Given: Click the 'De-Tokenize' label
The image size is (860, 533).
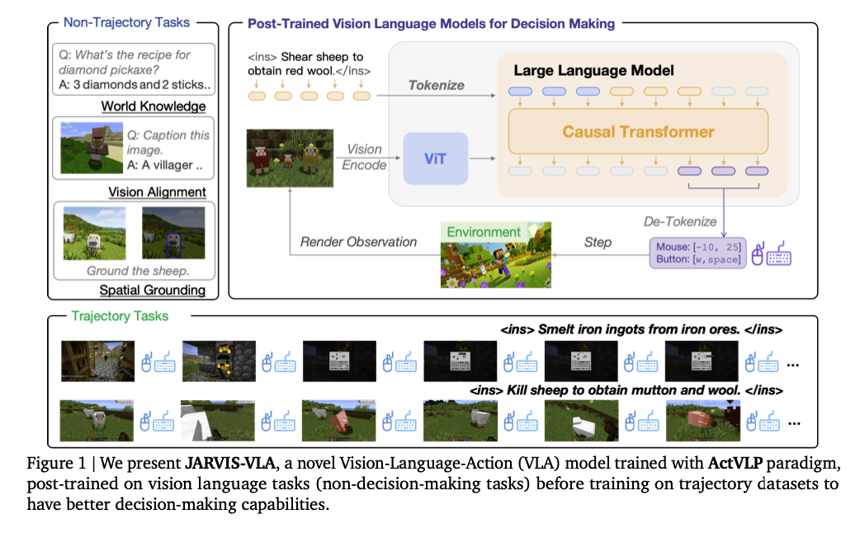Looking at the screenshot, I should [680, 222].
